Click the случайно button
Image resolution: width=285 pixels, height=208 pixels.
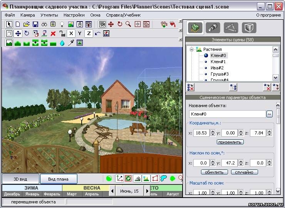tap(244, 172)
